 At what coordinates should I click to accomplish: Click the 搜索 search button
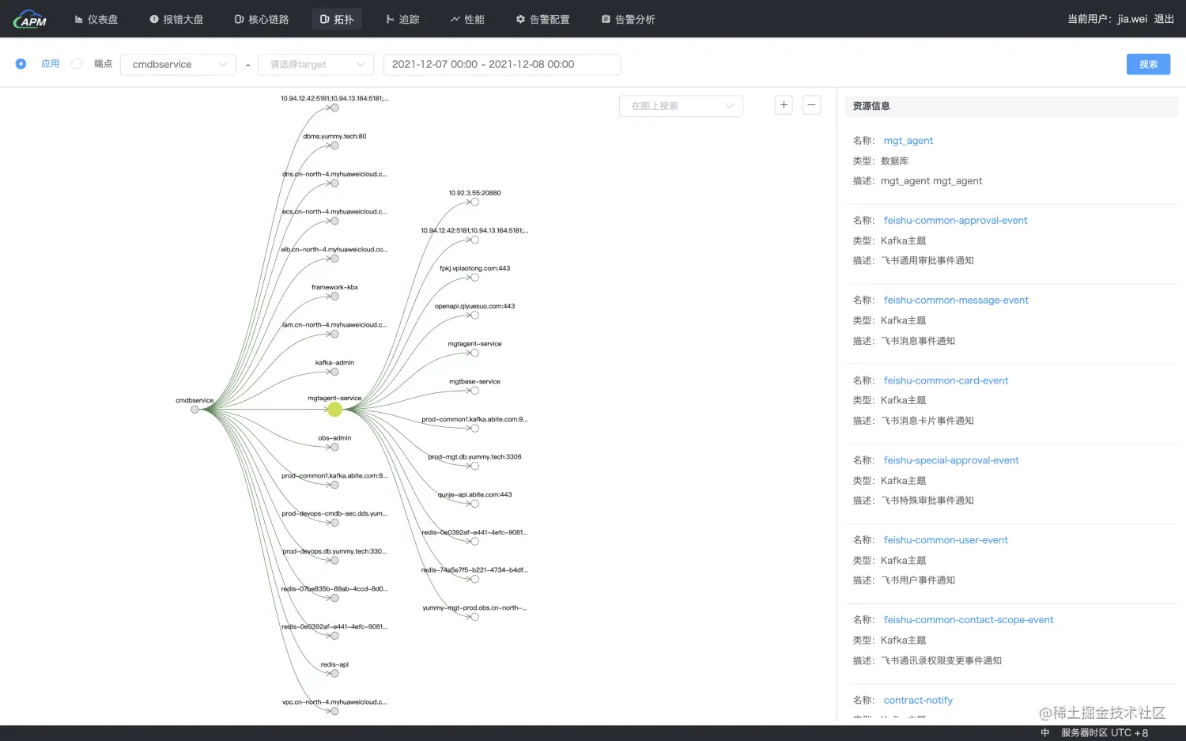pyautogui.click(x=1148, y=64)
